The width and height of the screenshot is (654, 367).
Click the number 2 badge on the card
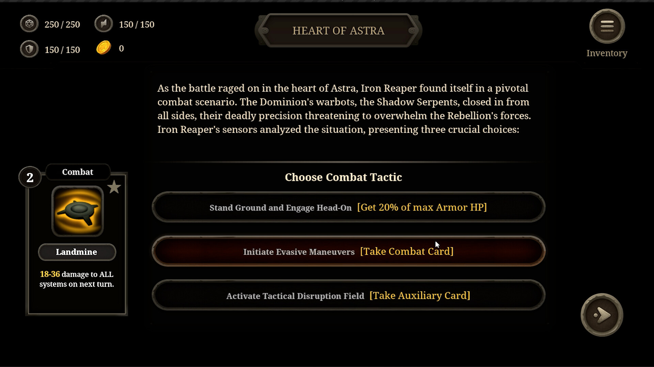coord(30,177)
